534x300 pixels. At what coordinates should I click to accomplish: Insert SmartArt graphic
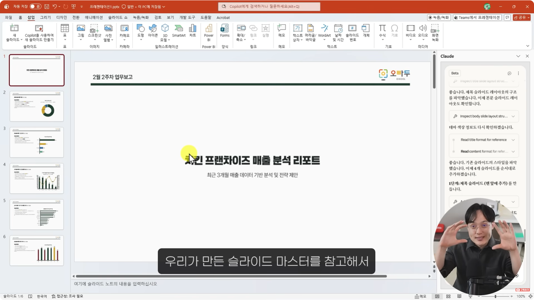pos(179,31)
